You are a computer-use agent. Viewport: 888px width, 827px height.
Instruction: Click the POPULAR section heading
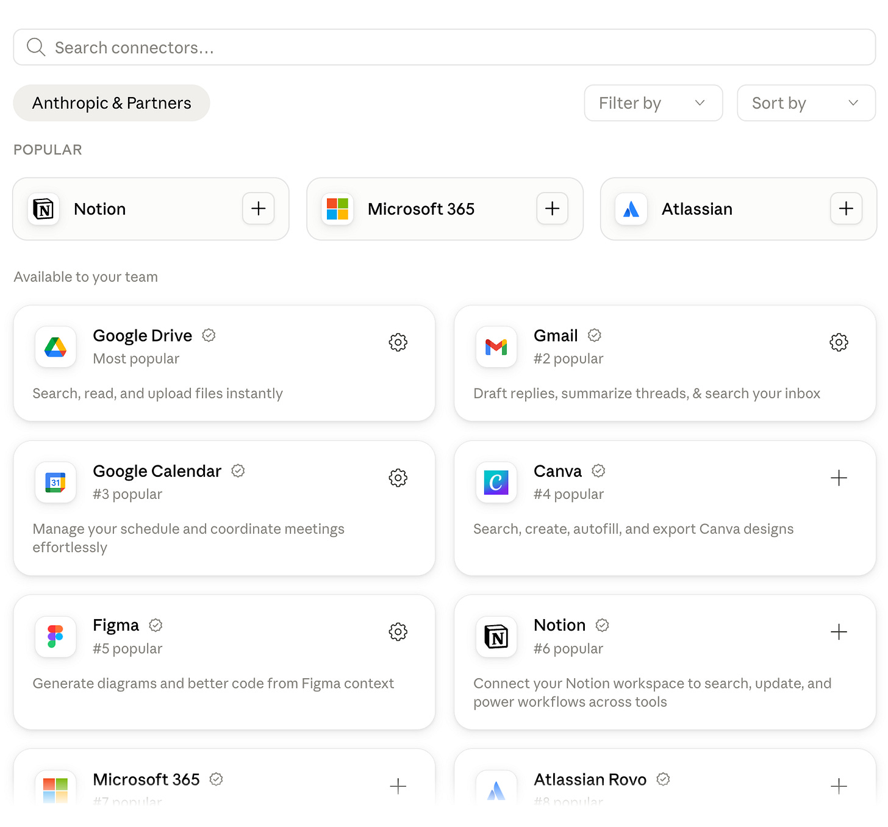tap(48, 150)
